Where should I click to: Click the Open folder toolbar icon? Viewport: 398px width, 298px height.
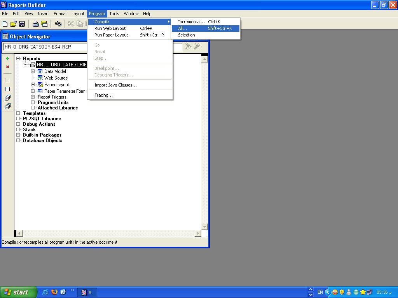click(x=13, y=24)
